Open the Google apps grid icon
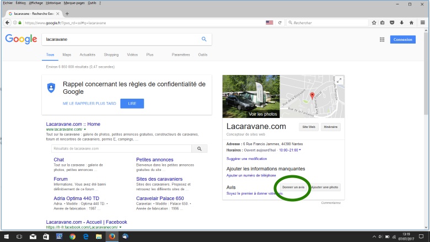Viewport: 430px width, 242px height. point(381,40)
